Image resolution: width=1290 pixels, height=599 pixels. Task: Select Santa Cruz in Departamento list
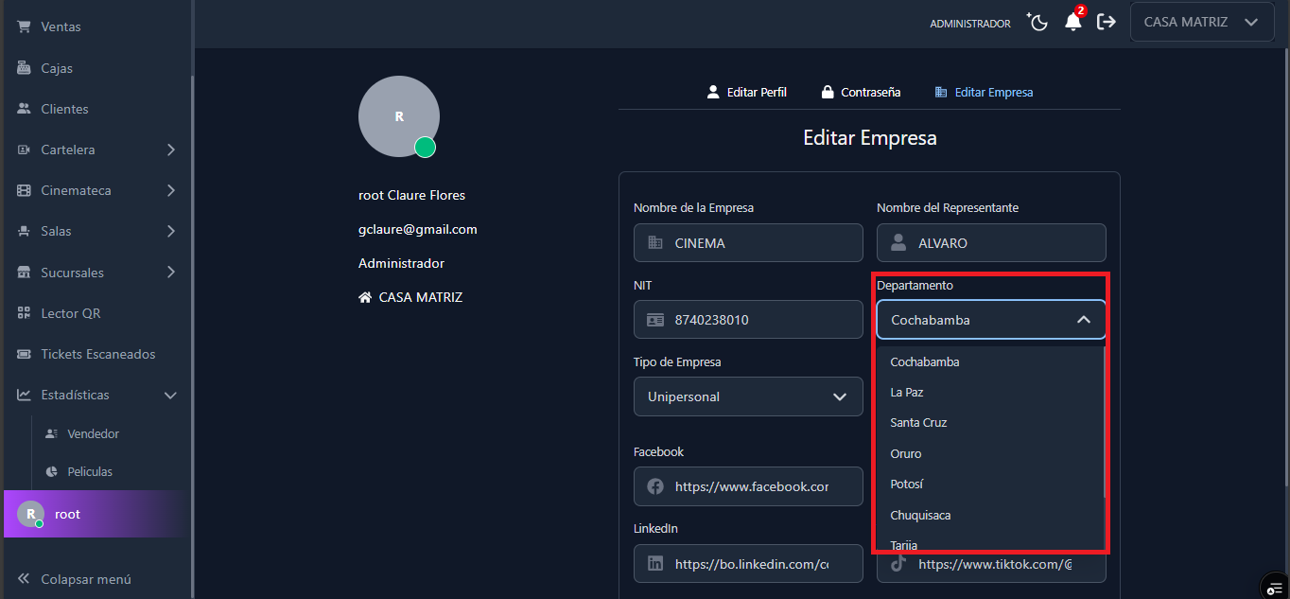918,423
